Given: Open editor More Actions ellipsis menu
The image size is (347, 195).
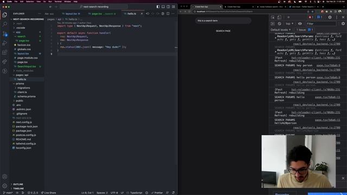Looking at the screenshot, I should (x=173, y=14).
